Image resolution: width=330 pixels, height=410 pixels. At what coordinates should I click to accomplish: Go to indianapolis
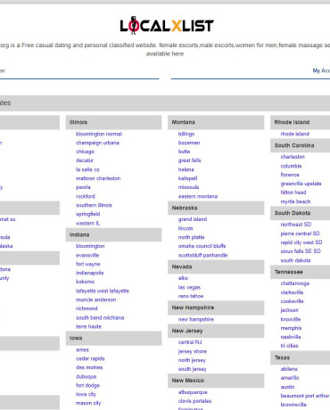[90, 273]
